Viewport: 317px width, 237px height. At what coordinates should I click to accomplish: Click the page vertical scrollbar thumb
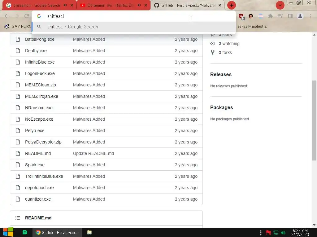314,120
